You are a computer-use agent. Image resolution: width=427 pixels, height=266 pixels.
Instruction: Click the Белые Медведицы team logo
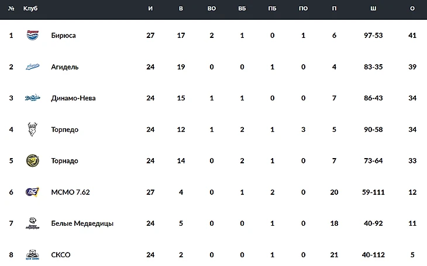tap(32, 223)
